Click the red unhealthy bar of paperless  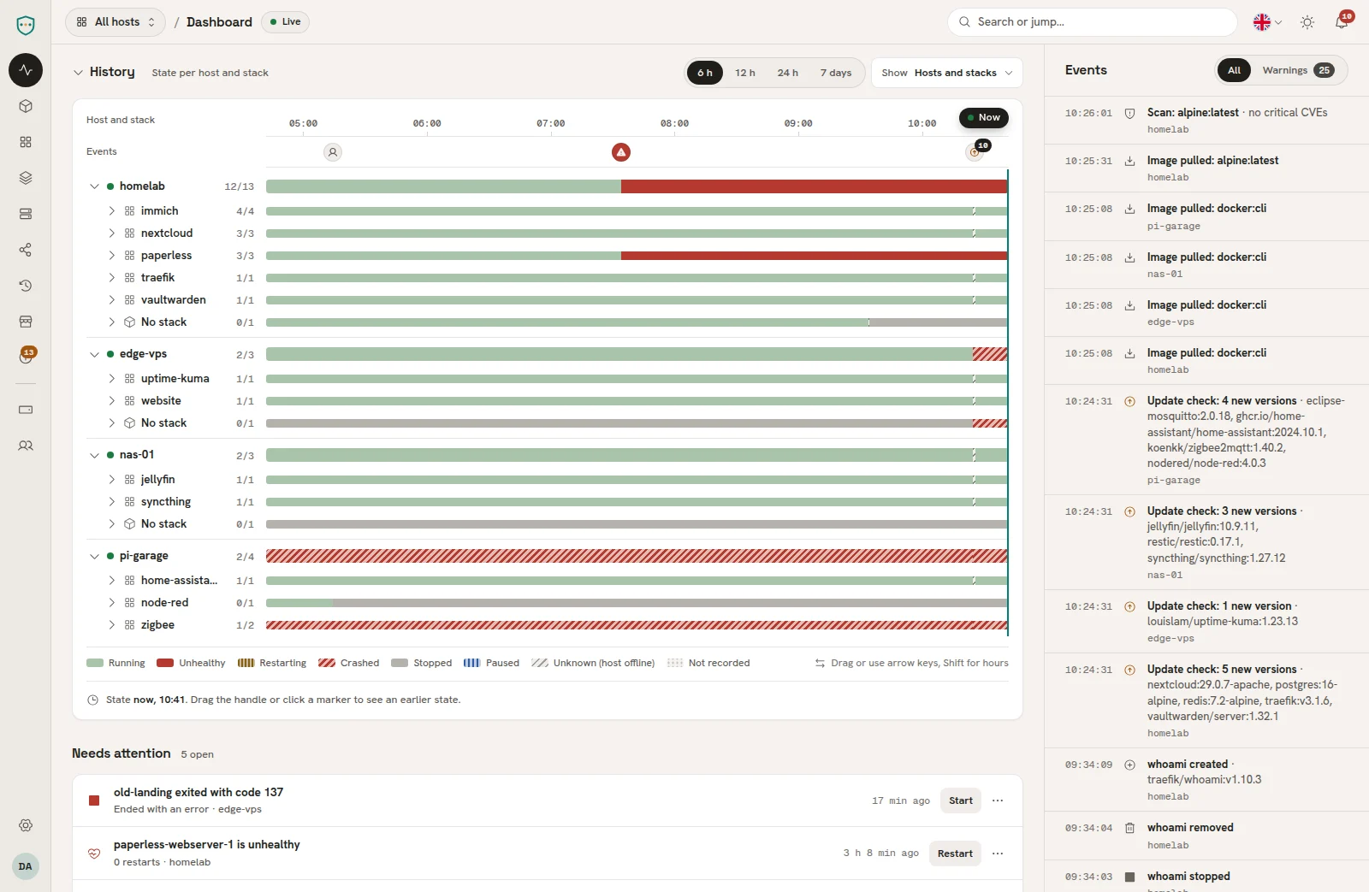pos(814,256)
